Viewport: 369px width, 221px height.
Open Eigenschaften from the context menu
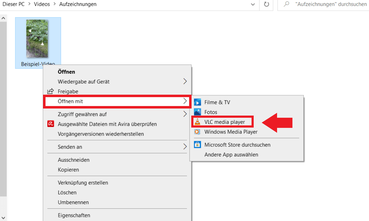(x=117, y=215)
